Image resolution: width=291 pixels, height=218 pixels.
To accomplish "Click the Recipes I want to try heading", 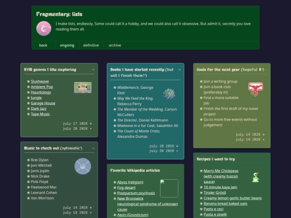I will (x=216, y=159).
